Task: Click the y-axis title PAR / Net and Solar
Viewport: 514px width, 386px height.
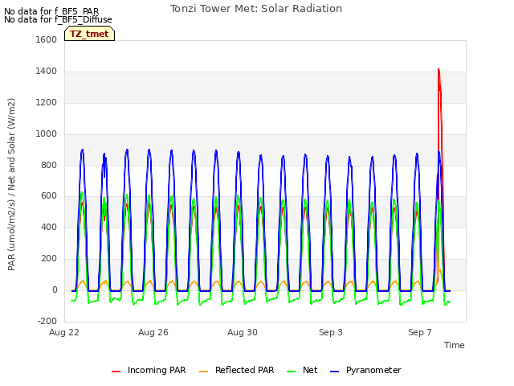Action: point(11,184)
